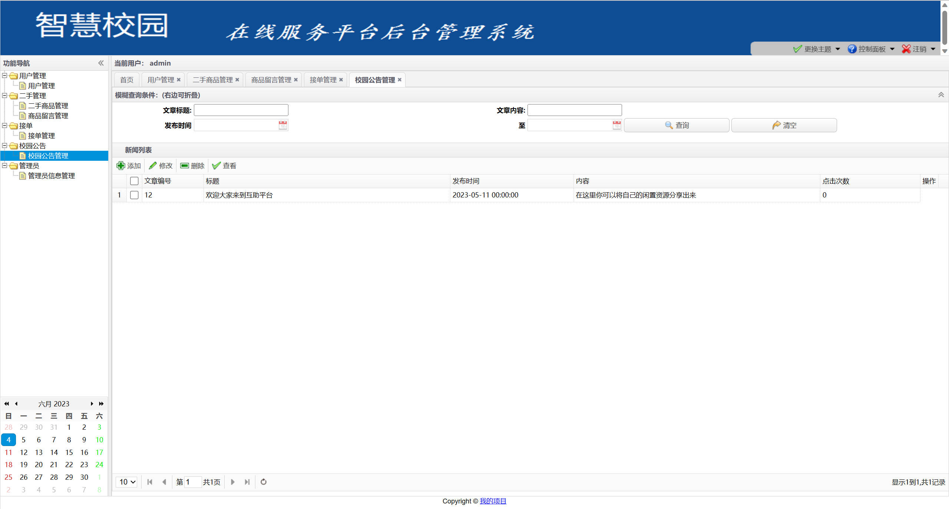Image resolution: width=949 pixels, height=509 pixels.
Task: Check the checkbox for article 12
Action: click(x=134, y=195)
